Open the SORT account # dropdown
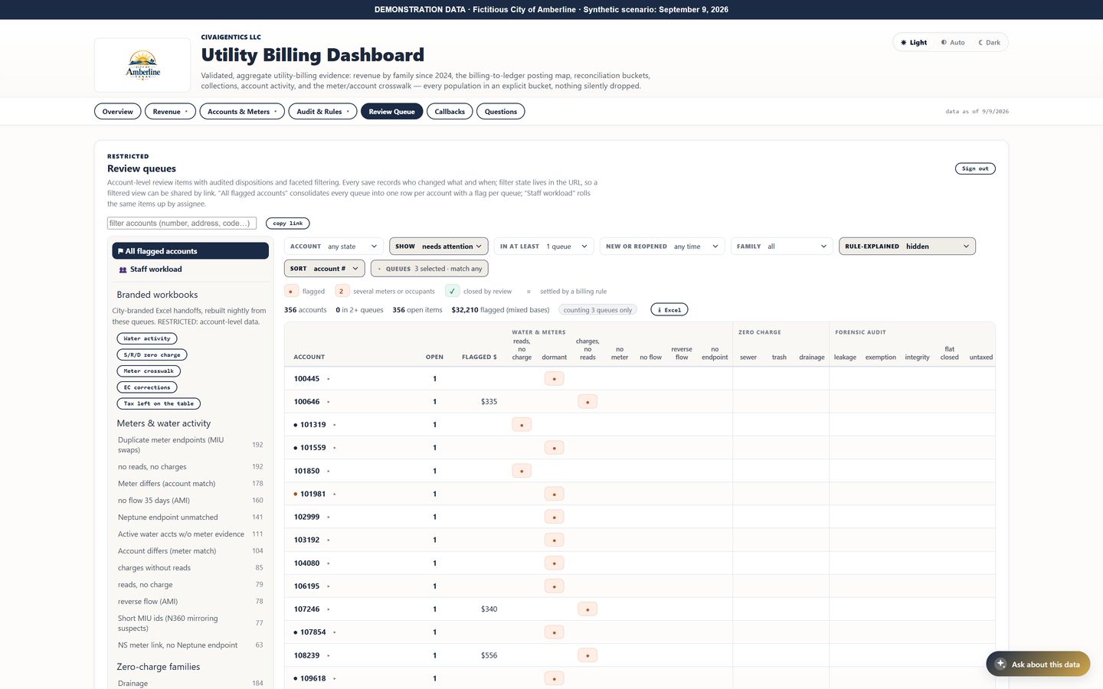Screen dimensions: 1103x689 [325, 269]
